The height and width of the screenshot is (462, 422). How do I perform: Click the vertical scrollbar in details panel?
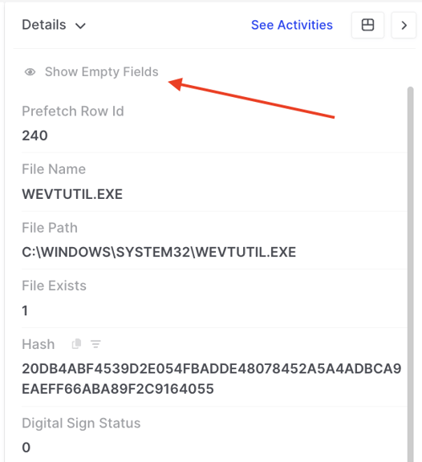point(410,274)
